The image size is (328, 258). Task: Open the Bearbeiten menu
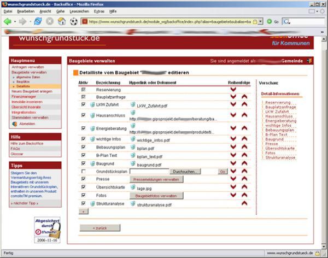click(x=26, y=11)
